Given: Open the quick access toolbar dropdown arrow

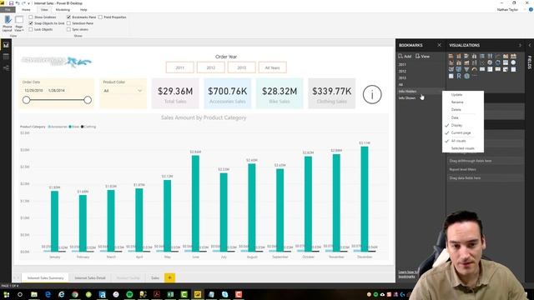Looking at the screenshot, I should (x=29, y=3).
